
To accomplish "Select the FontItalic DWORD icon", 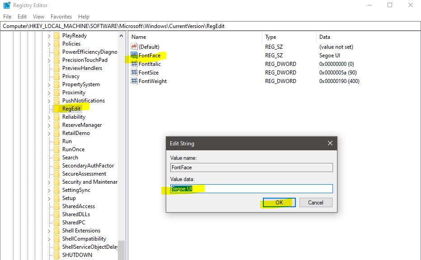I will pos(134,64).
